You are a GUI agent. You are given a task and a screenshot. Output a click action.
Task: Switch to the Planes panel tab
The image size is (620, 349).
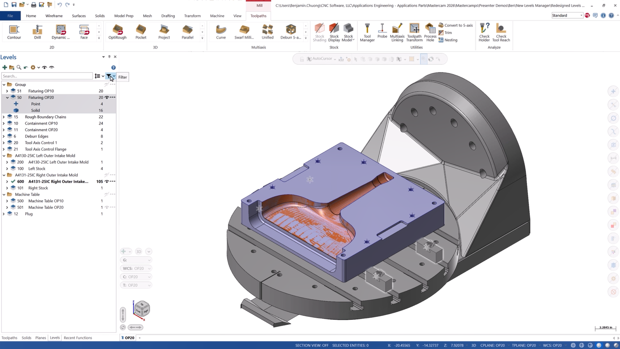(41, 338)
